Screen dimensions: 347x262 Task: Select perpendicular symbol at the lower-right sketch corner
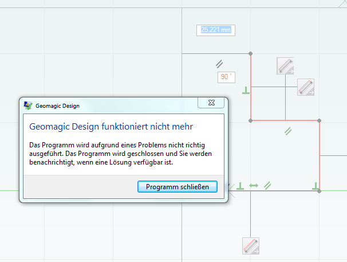tap(316, 186)
